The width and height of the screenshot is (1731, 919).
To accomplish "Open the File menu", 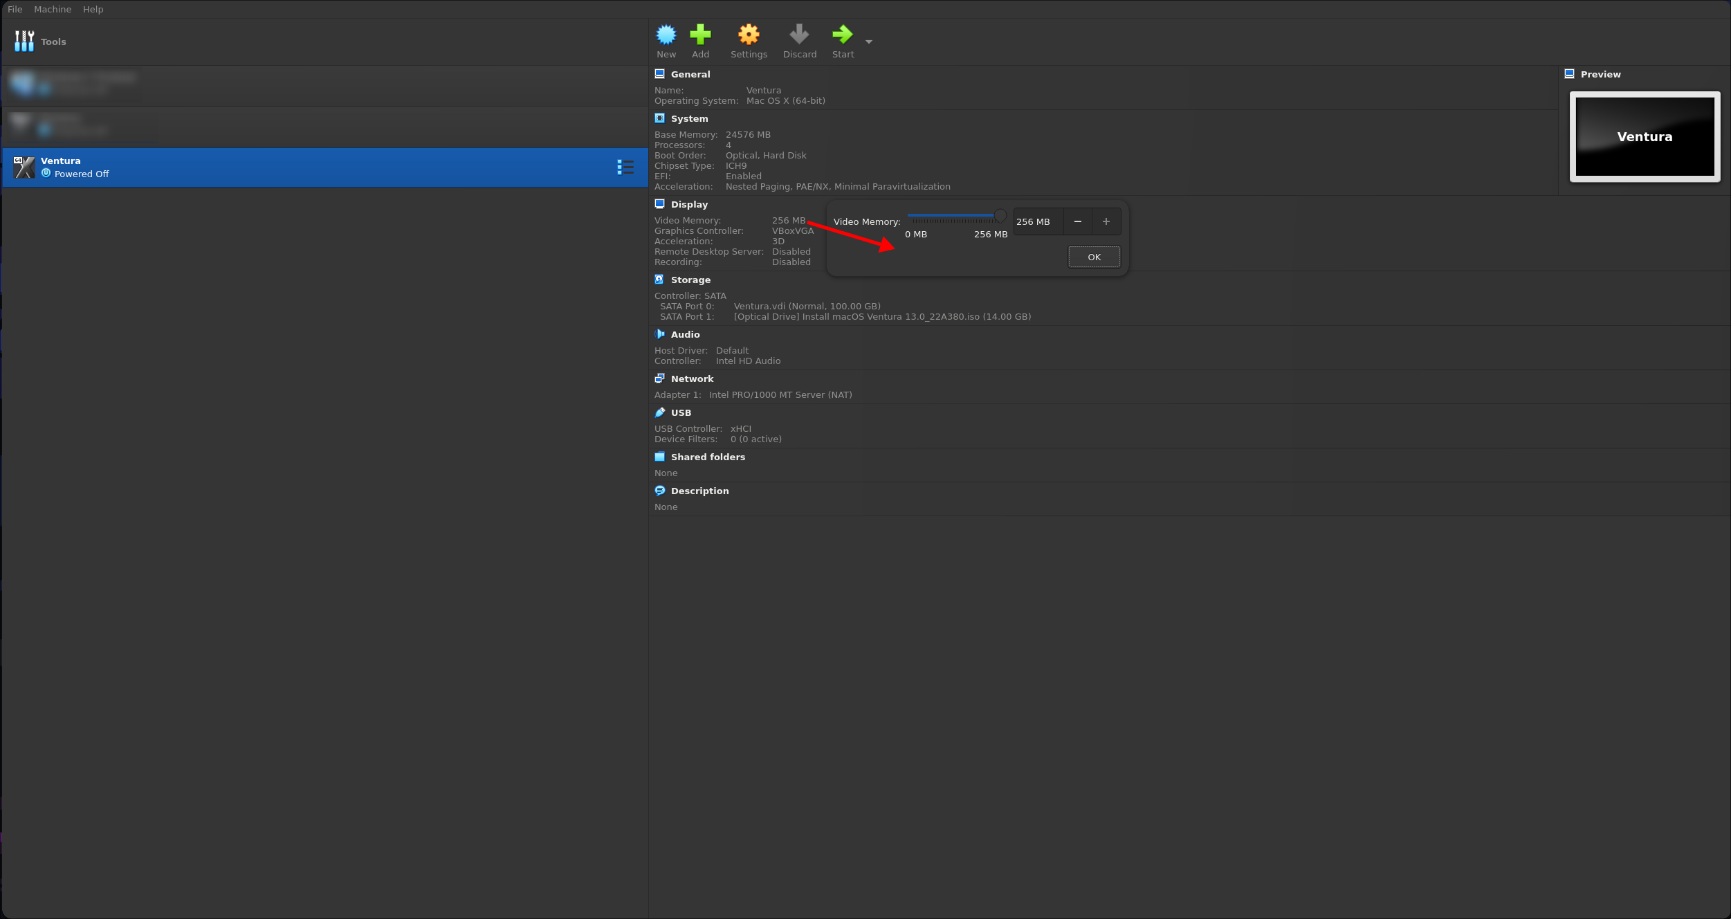I will point(15,9).
